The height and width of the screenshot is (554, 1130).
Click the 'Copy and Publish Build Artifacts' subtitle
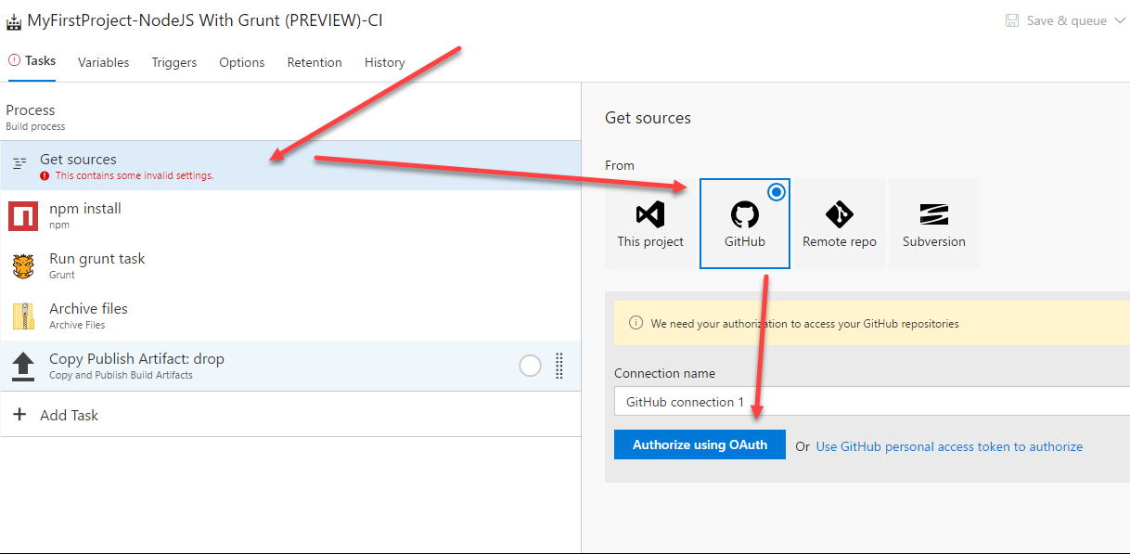[121, 375]
